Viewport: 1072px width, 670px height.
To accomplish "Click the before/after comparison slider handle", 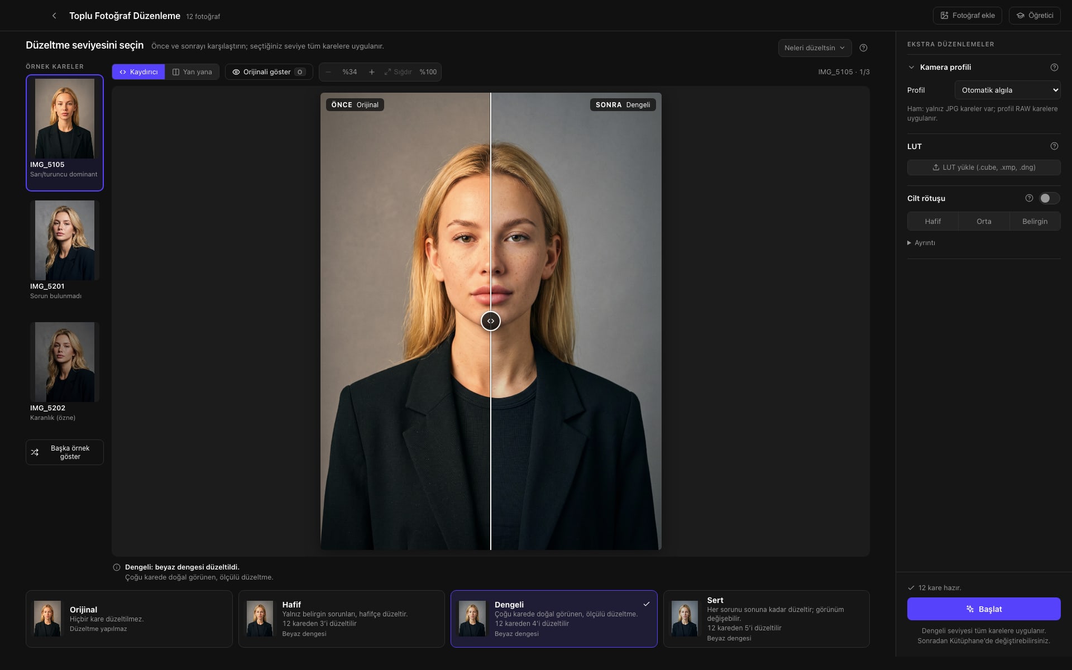I will click(x=491, y=321).
